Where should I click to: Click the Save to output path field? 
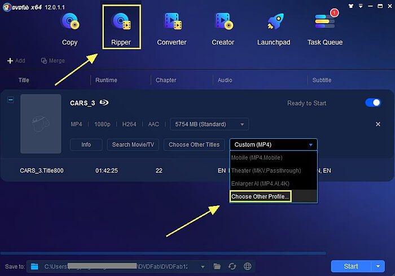tap(117, 266)
